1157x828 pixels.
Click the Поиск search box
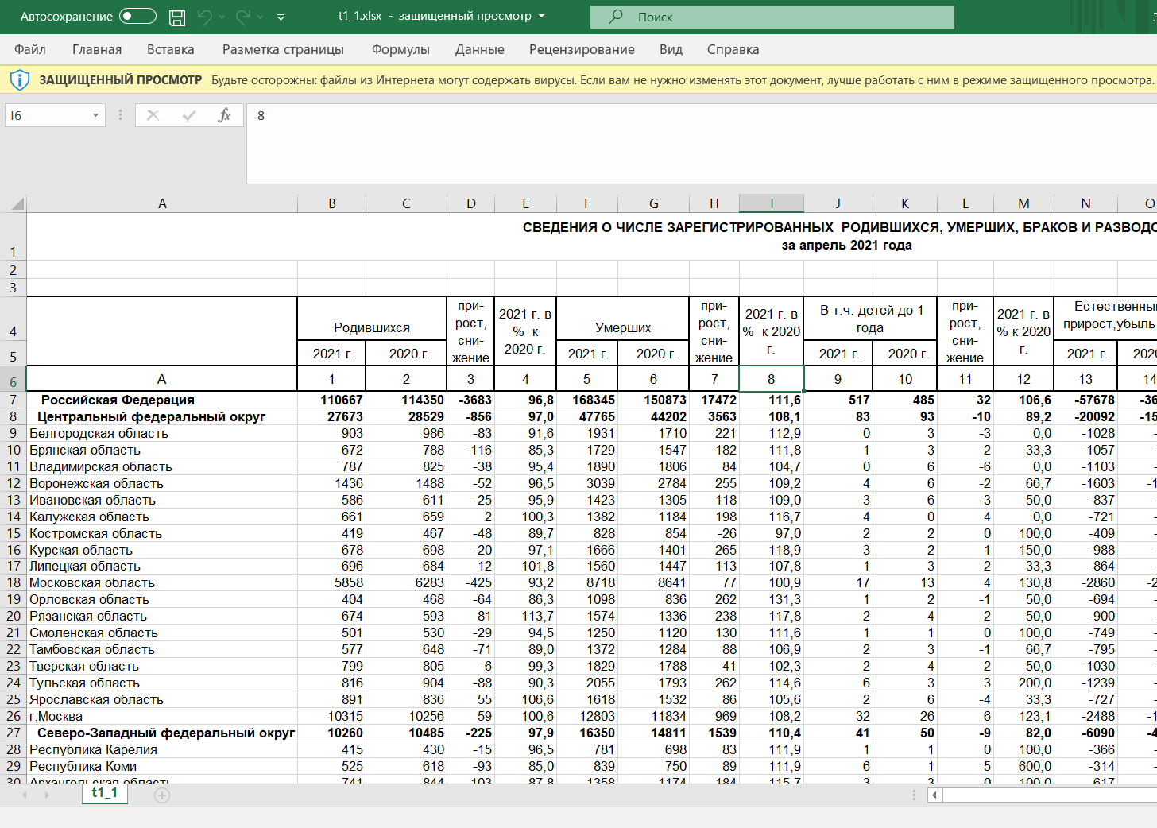tap(772, 17)
